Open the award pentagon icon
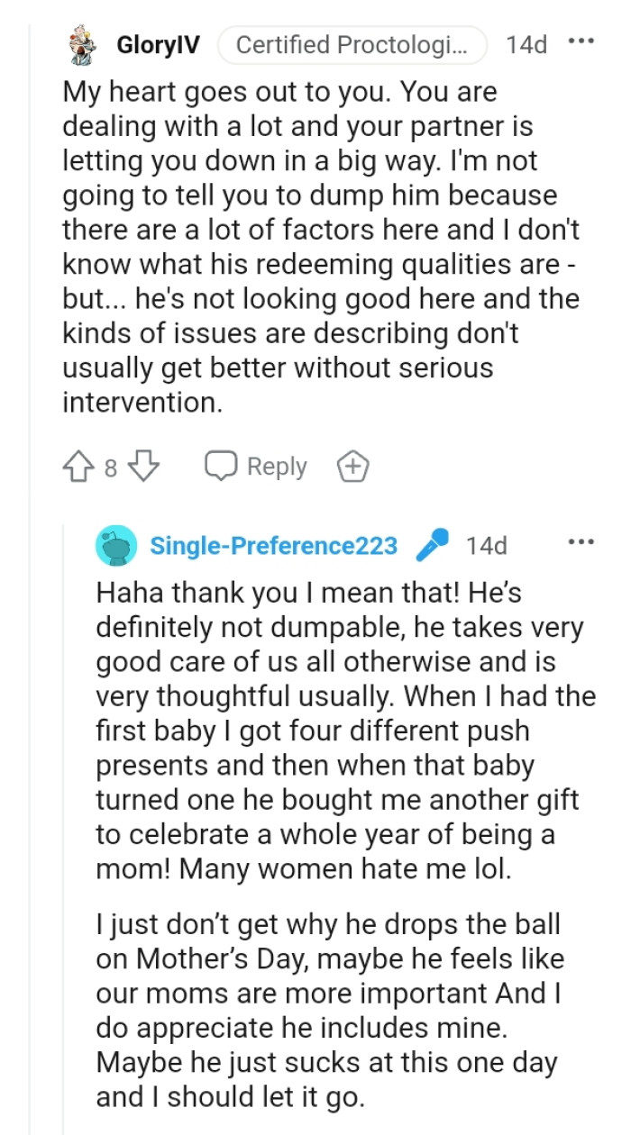Image resolution: width=631 pixels, height=1135 pixels. [x=353, y=466]
